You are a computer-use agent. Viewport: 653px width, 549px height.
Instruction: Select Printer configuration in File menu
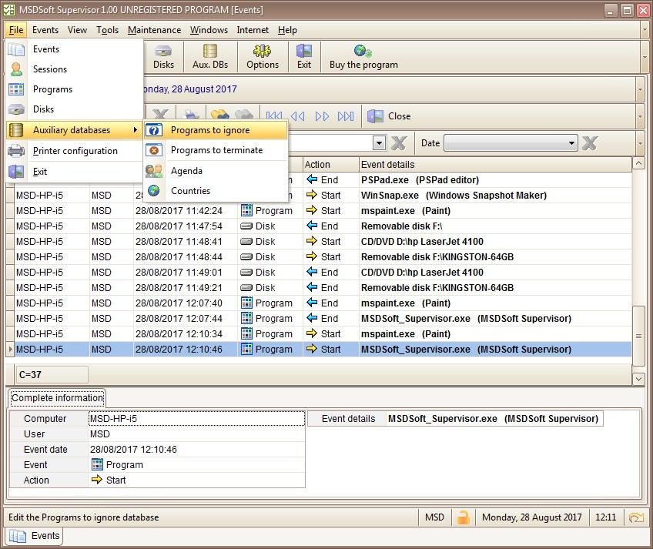[75, 151]
